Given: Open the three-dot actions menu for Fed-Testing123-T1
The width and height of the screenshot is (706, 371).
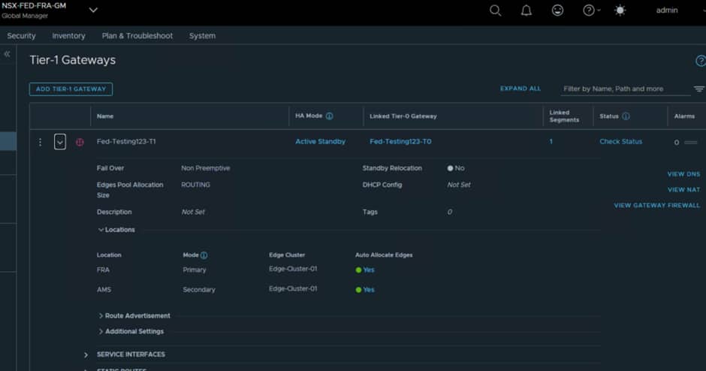Looking at the screenshot, I should click(x=41, y=142).
